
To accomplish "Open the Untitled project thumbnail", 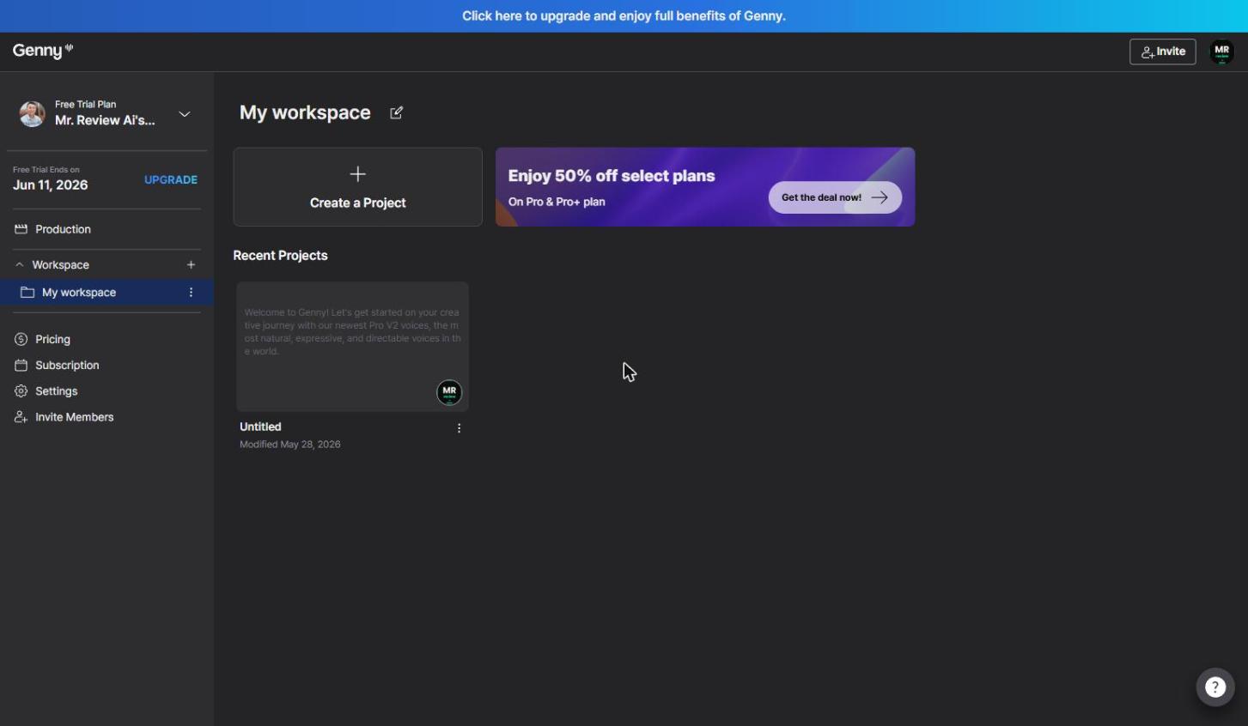I will coord(352,347).
